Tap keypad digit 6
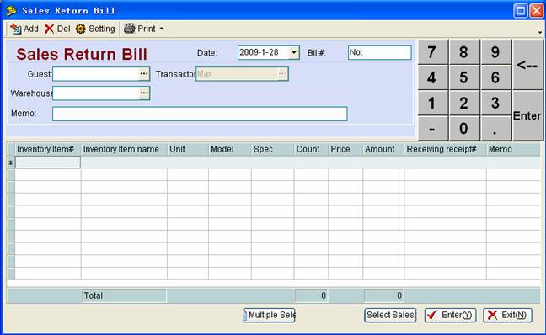 pyautogui.click(x=495, y=77)
